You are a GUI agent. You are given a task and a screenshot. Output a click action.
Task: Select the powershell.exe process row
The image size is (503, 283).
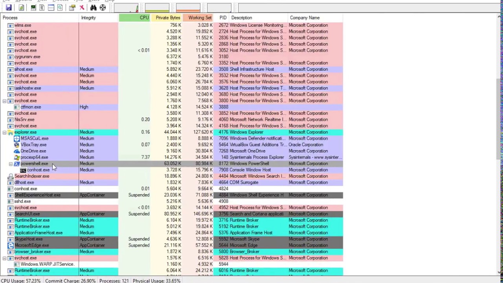tap(171, 164)
